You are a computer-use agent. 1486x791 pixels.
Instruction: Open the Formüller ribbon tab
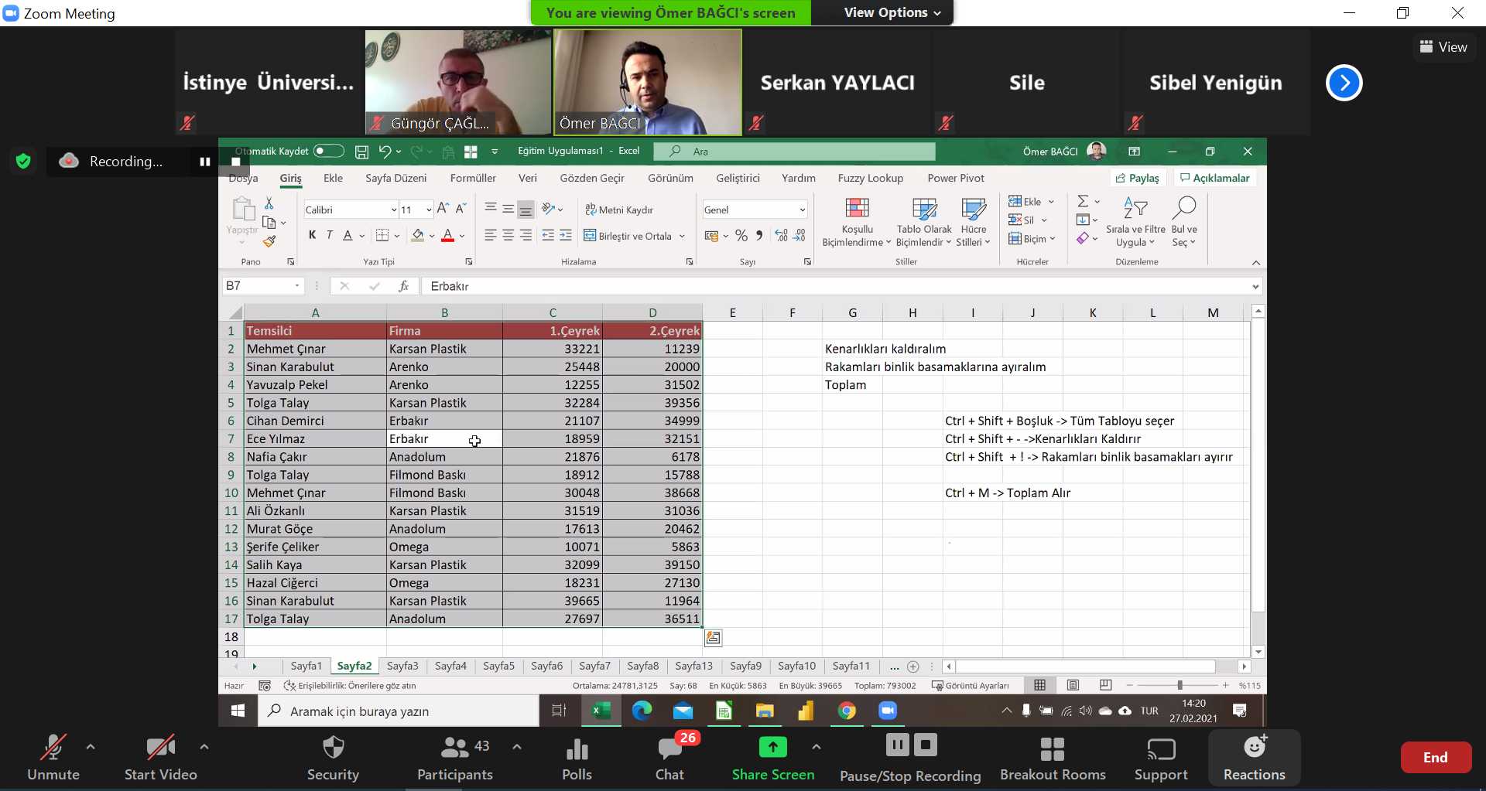click(x=473, y=178)
